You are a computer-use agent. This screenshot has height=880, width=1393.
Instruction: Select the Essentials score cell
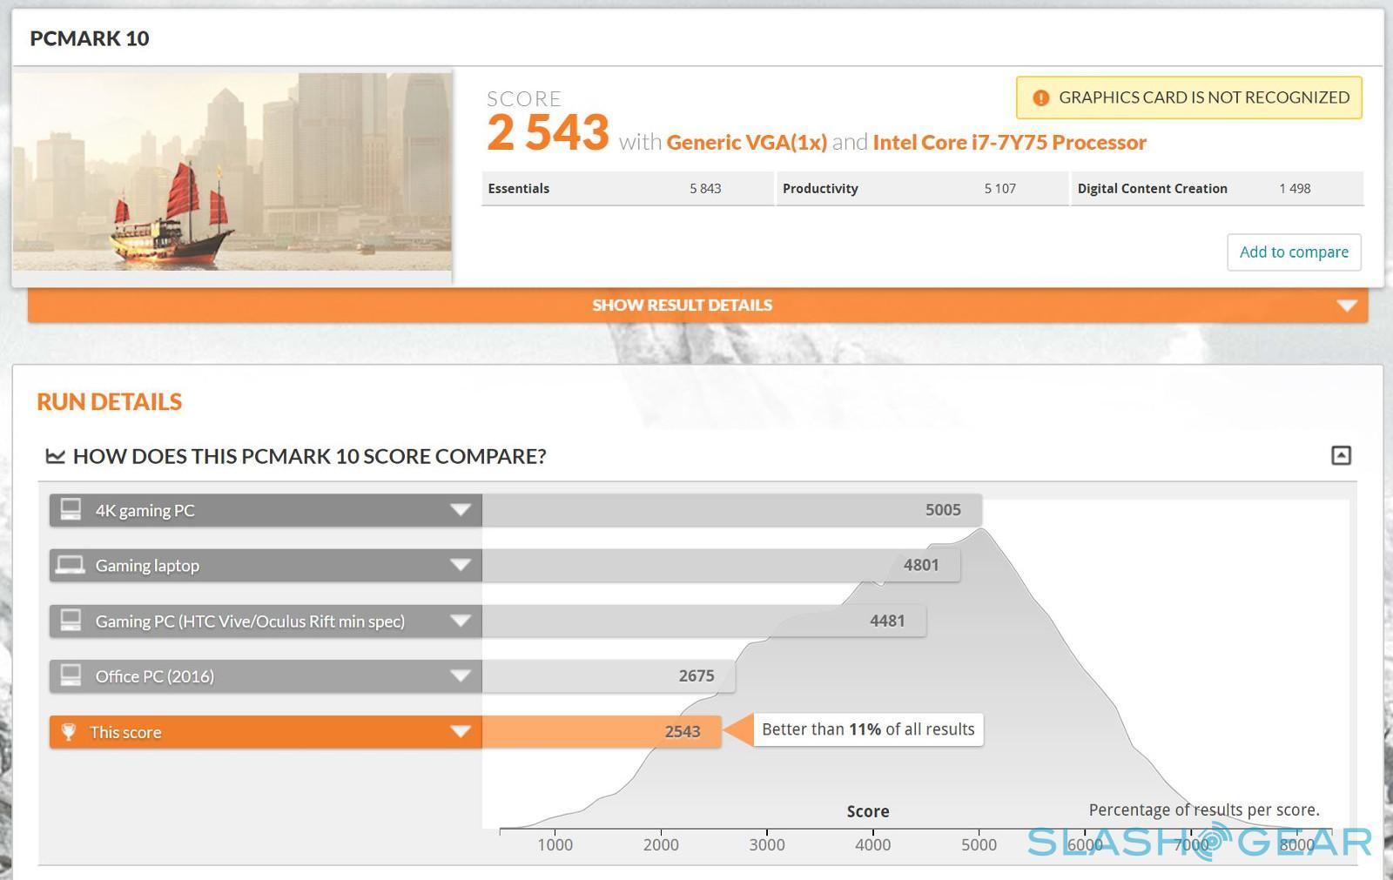(x=627, y=189)
